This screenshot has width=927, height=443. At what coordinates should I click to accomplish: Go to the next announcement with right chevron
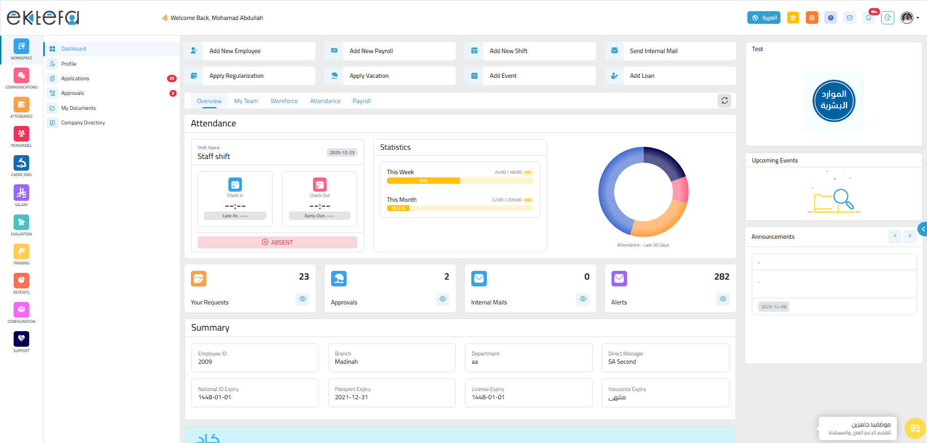(910, 236)
